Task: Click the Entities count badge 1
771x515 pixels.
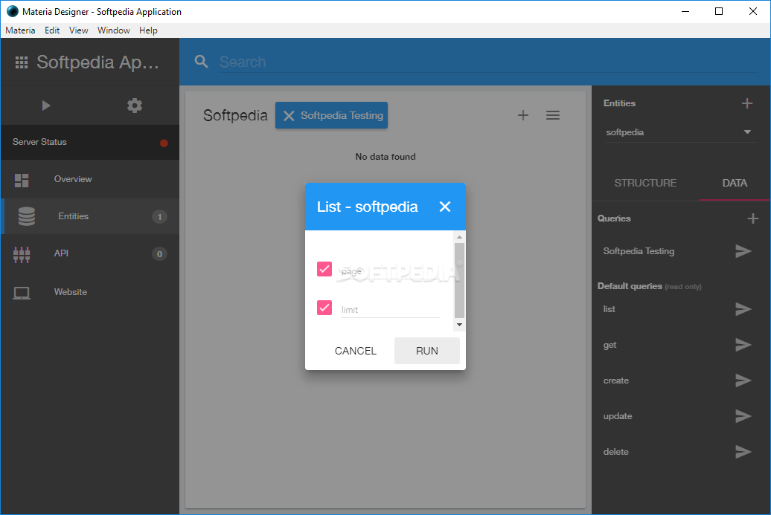Action: (159, 216)
